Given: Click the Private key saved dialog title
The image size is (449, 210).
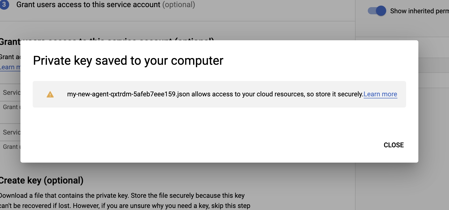Looking at the screenshot, I should point(128,61).
